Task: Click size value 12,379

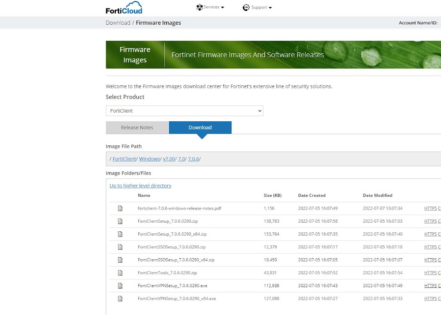Action: pyautogui.click(x=270, y=247)
